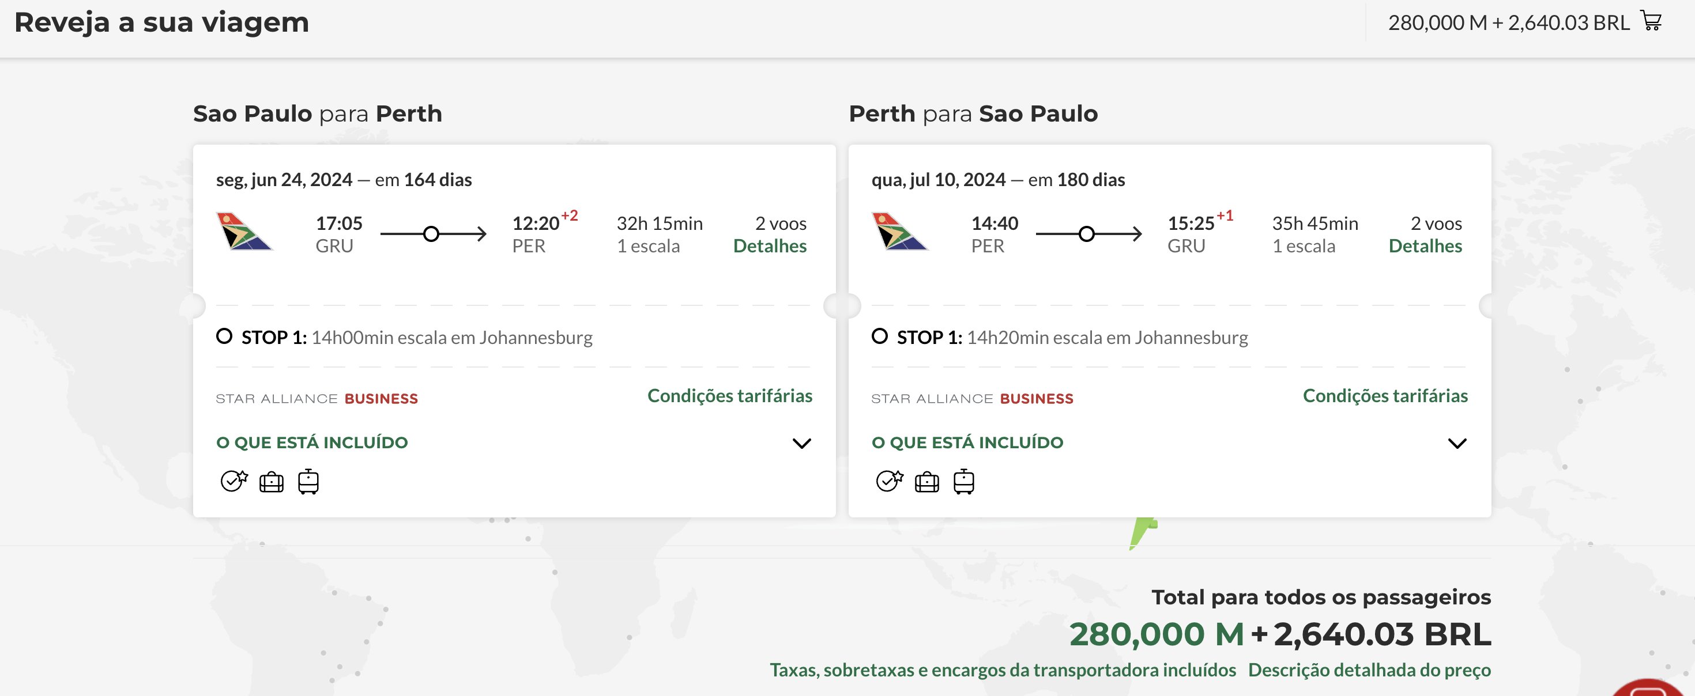Open Detalhes for Perth to Sao Paulo

[x=1425, y=246]
